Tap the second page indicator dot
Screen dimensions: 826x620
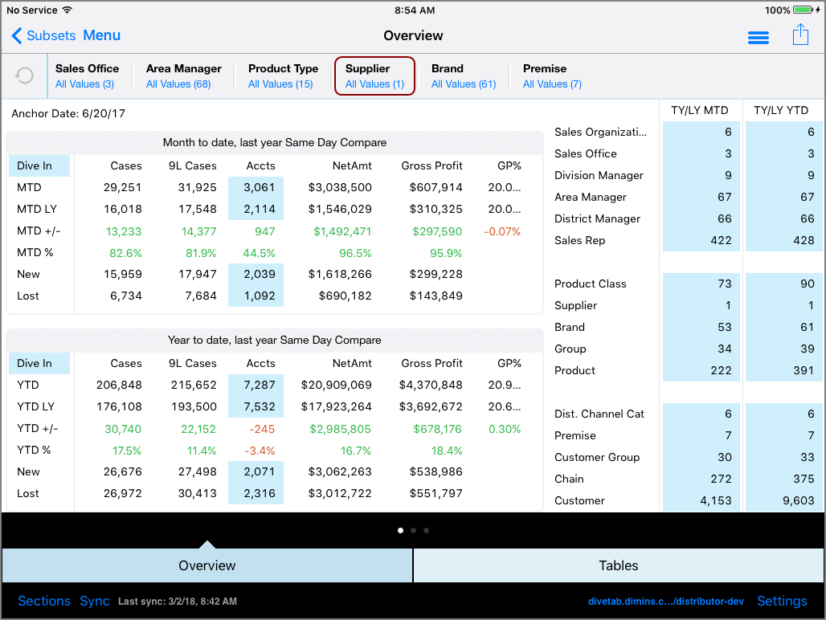click(413, 530)
